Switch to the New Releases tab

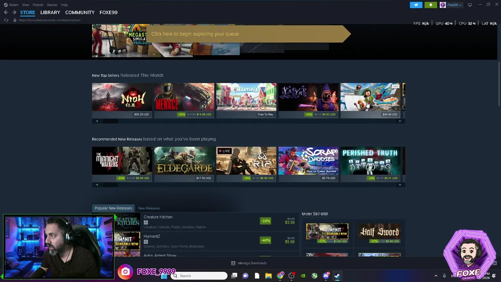click(149, 208)
